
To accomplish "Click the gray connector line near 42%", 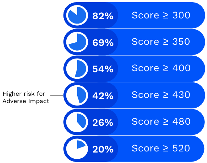I will pos(57,95).
